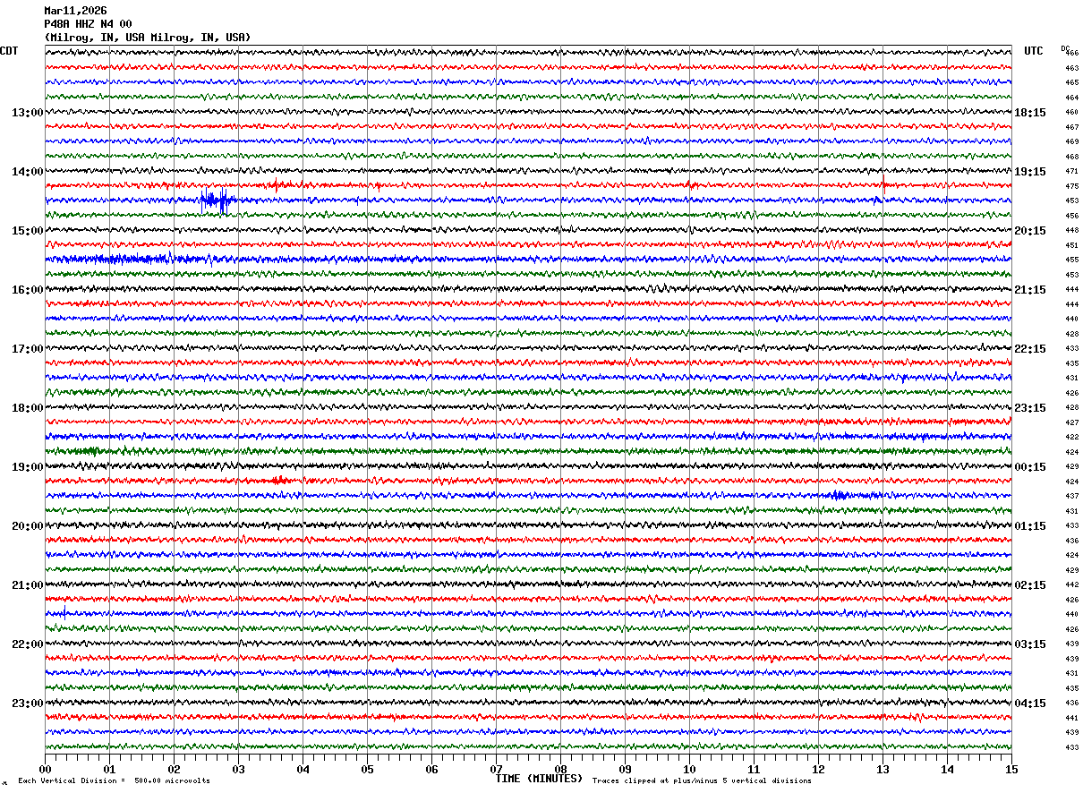Image resolution: width=1083 pixels, height=793 pixels.
Task: Click minute tick label 12
Action: click(818, 769)
